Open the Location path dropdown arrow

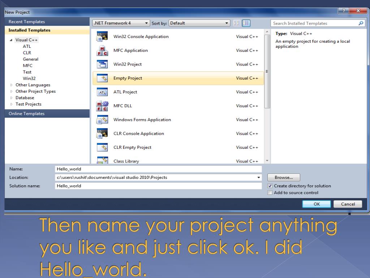[259, 177]
